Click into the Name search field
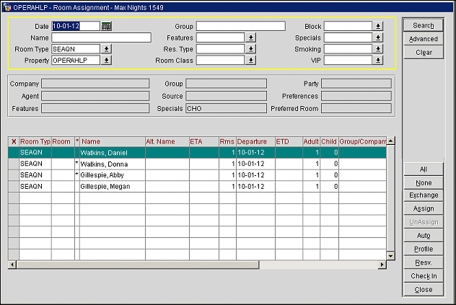This screenshot has width=456, height=305. [101, 37]
